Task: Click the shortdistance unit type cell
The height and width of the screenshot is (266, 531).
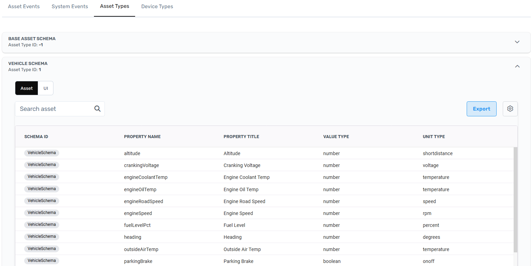Action: 438,153
